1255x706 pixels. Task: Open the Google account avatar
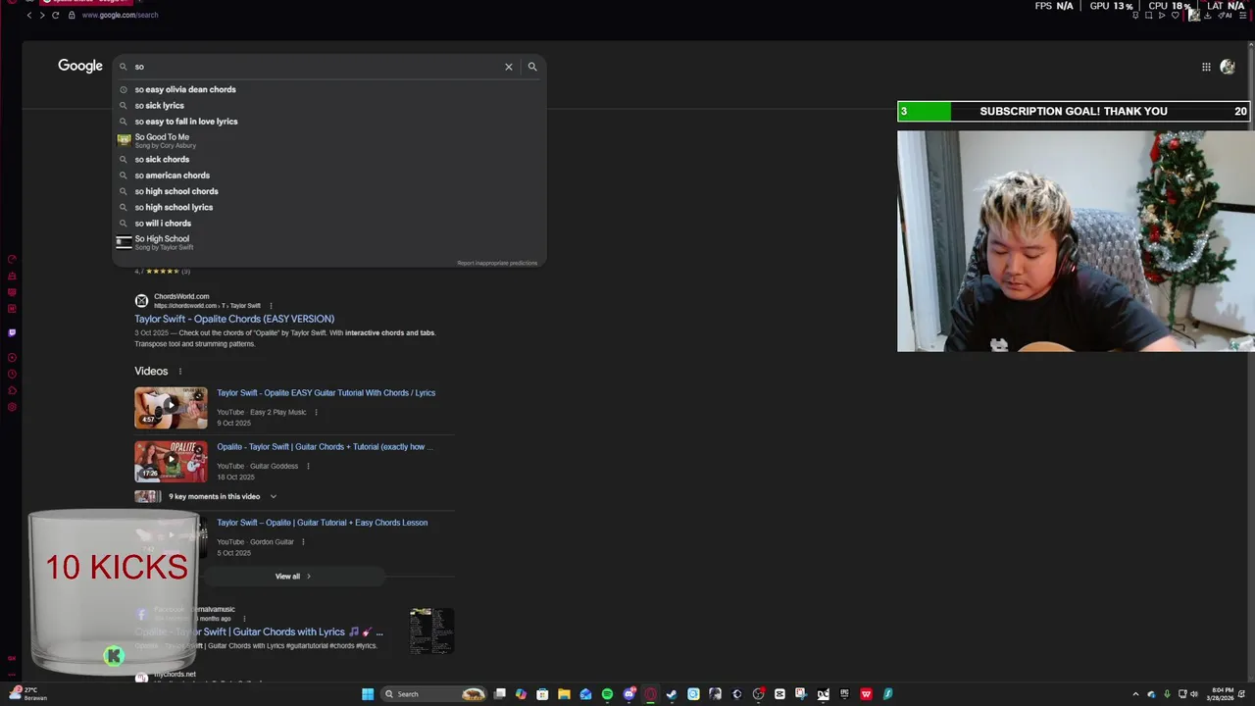[x=1228, y=67]
